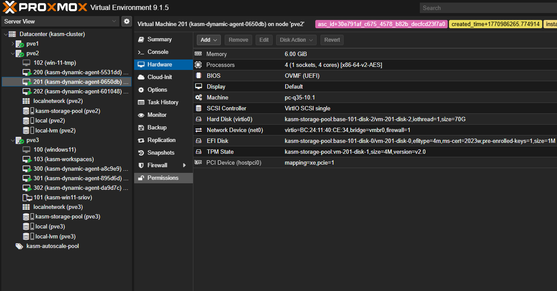Click the PCI Device (hostpci0) icon
Image resolution: width=557 pixels, height=291 pixels.
point(198,162)
